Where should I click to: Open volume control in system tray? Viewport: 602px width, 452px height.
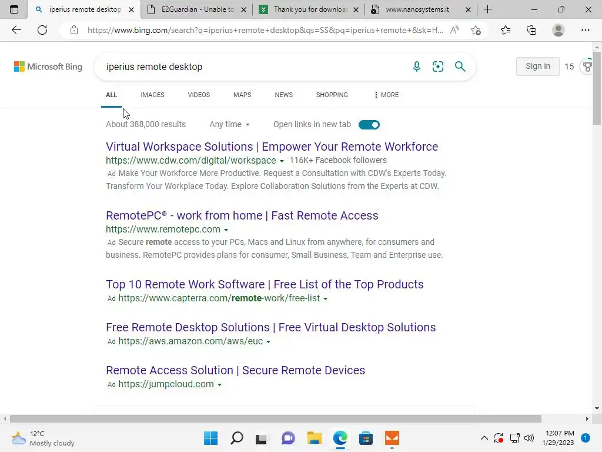tap(529, 438)
